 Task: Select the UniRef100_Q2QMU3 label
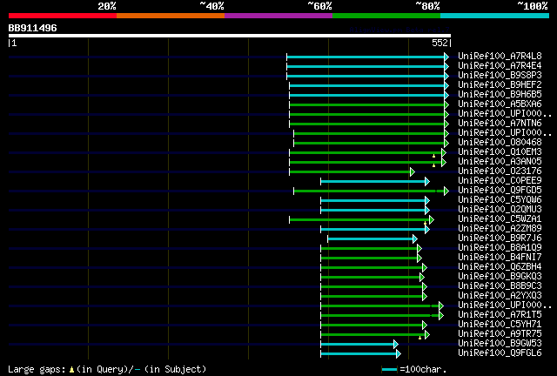click(x=500, y=209)
